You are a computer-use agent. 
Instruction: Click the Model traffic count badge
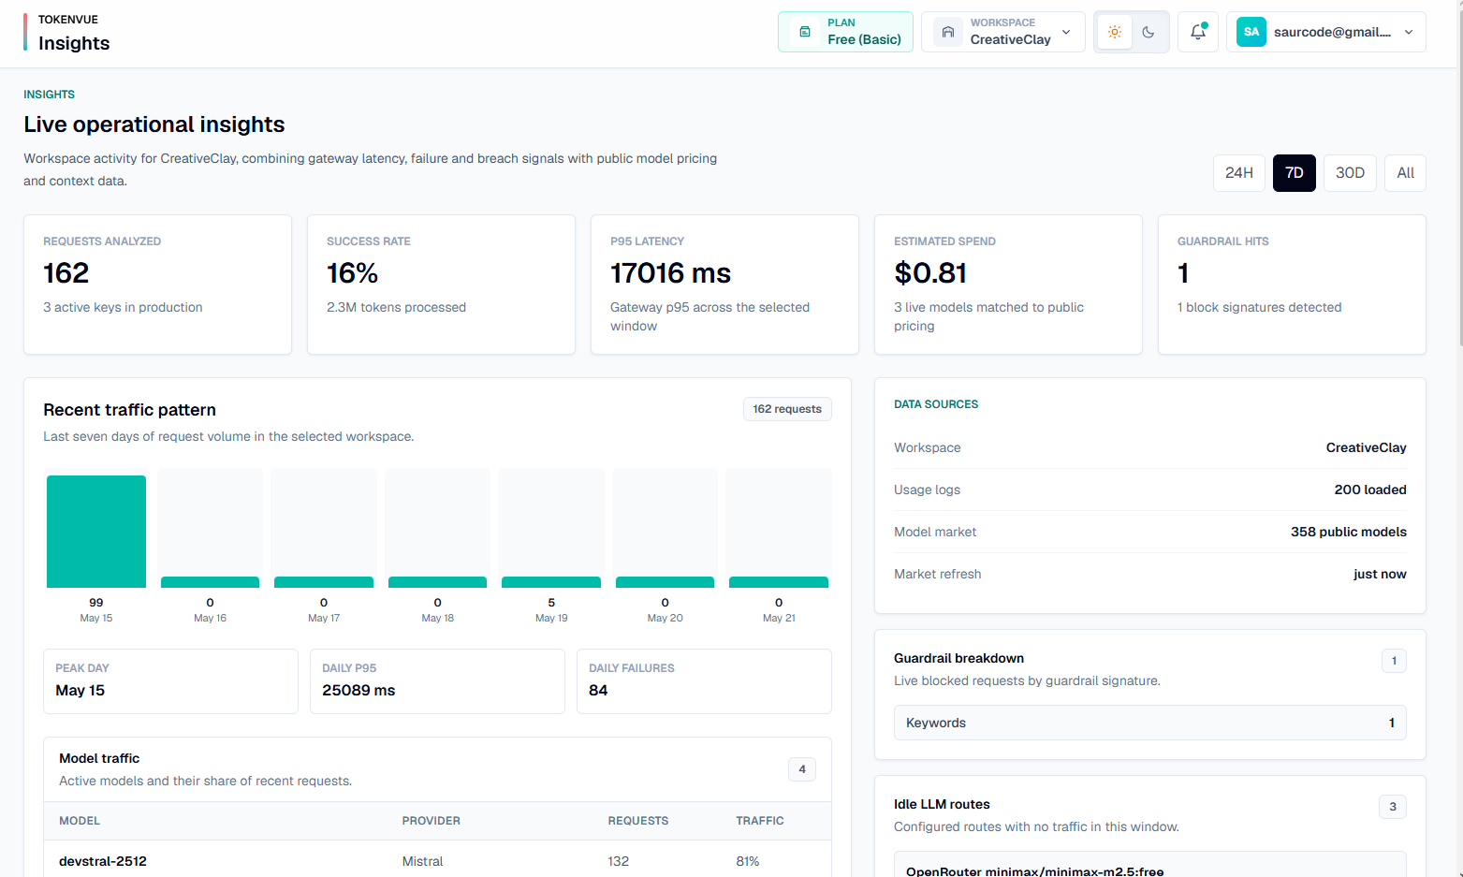click(x=802, y=769)
